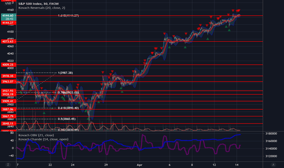The height and width of the screenshot is (168, 284).
Task: Click the 3909.41 red price level label
Action: (x=9, y=101)
